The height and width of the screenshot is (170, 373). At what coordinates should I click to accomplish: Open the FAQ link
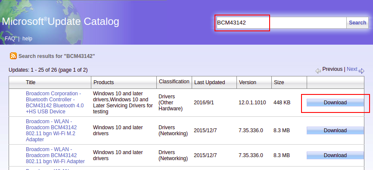(x=10, y=38)
